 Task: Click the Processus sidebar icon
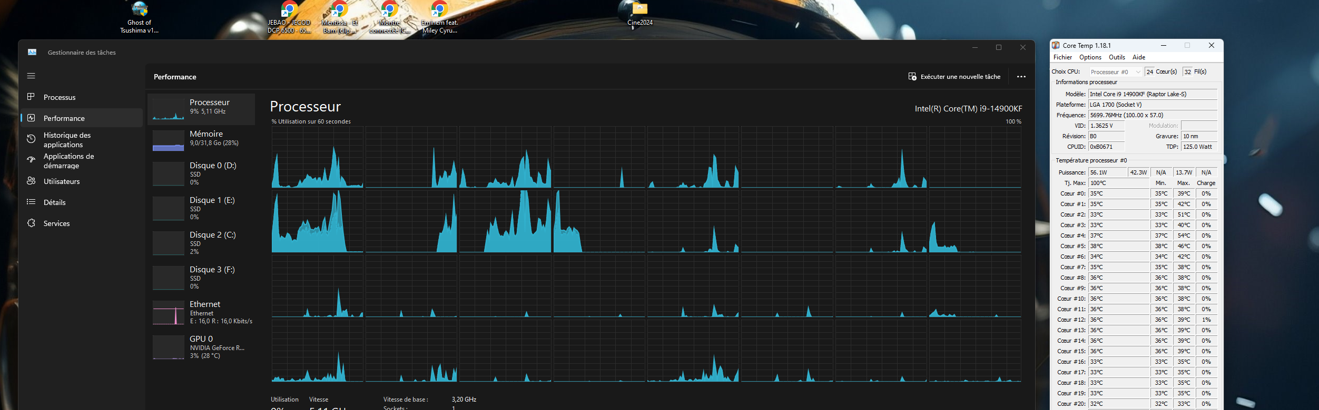click(x=31, y=97)
